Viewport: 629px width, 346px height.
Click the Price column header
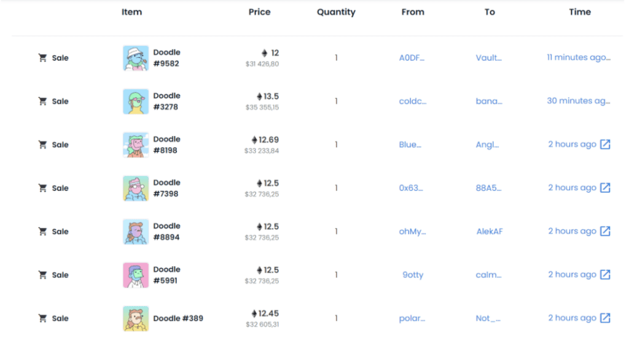[259, 12]
